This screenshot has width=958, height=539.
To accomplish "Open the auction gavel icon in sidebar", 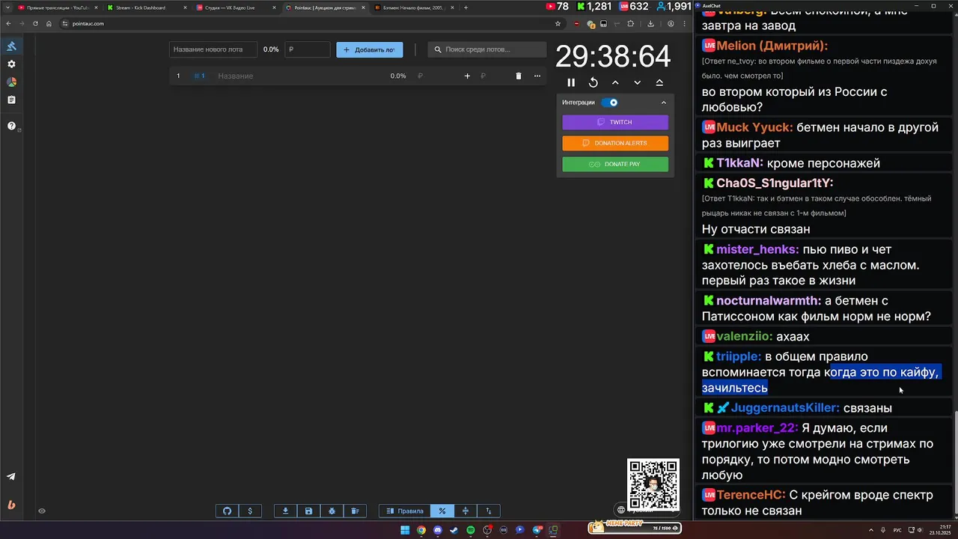I will 11,46.
